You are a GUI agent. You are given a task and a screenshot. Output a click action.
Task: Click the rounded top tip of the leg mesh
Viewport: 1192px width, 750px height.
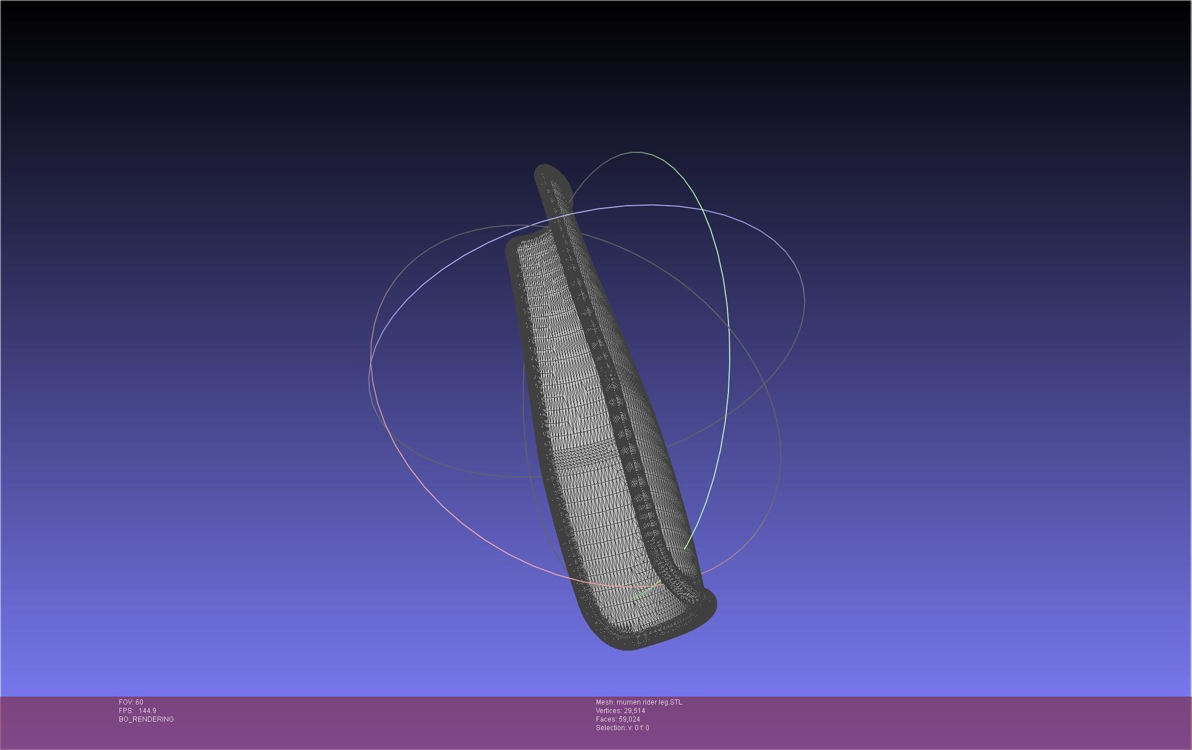pos(547,171)
